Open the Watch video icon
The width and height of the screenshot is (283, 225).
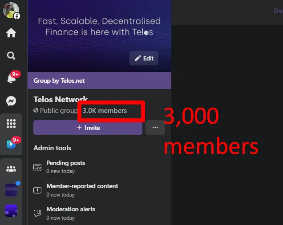pyautogui.click(x=11, y=145)
